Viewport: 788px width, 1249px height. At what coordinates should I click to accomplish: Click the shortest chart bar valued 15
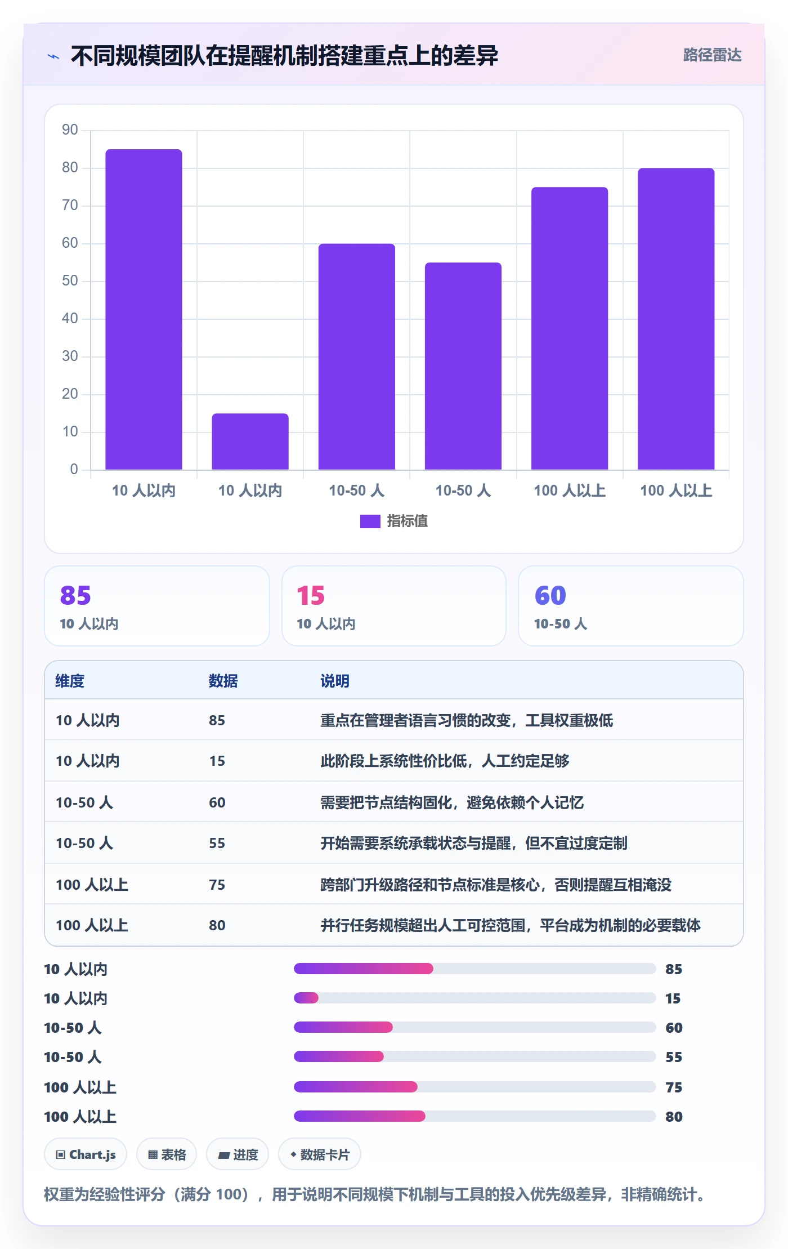tap(250, 441)
